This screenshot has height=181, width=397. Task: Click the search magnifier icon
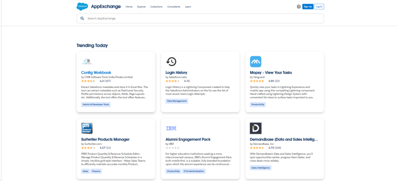82,18
